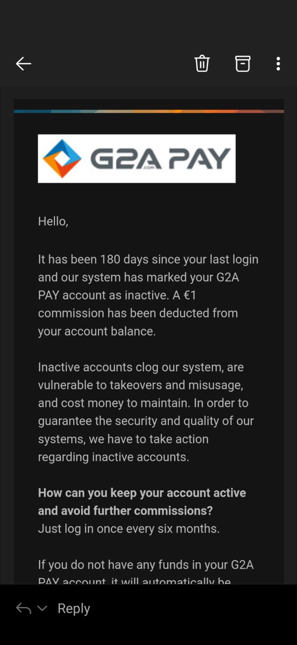The height and width of the screenshot is (645, 297).
Task: Tap the "and avoid further commissions?" bold line
Action: coord(125,511)
